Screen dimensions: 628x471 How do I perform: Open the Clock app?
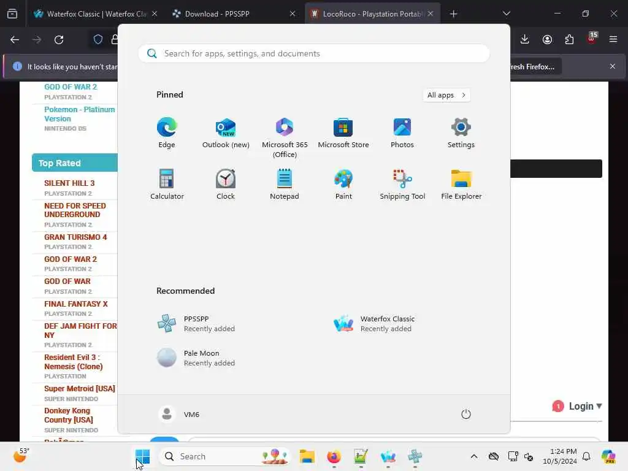(x=226, y=184)
